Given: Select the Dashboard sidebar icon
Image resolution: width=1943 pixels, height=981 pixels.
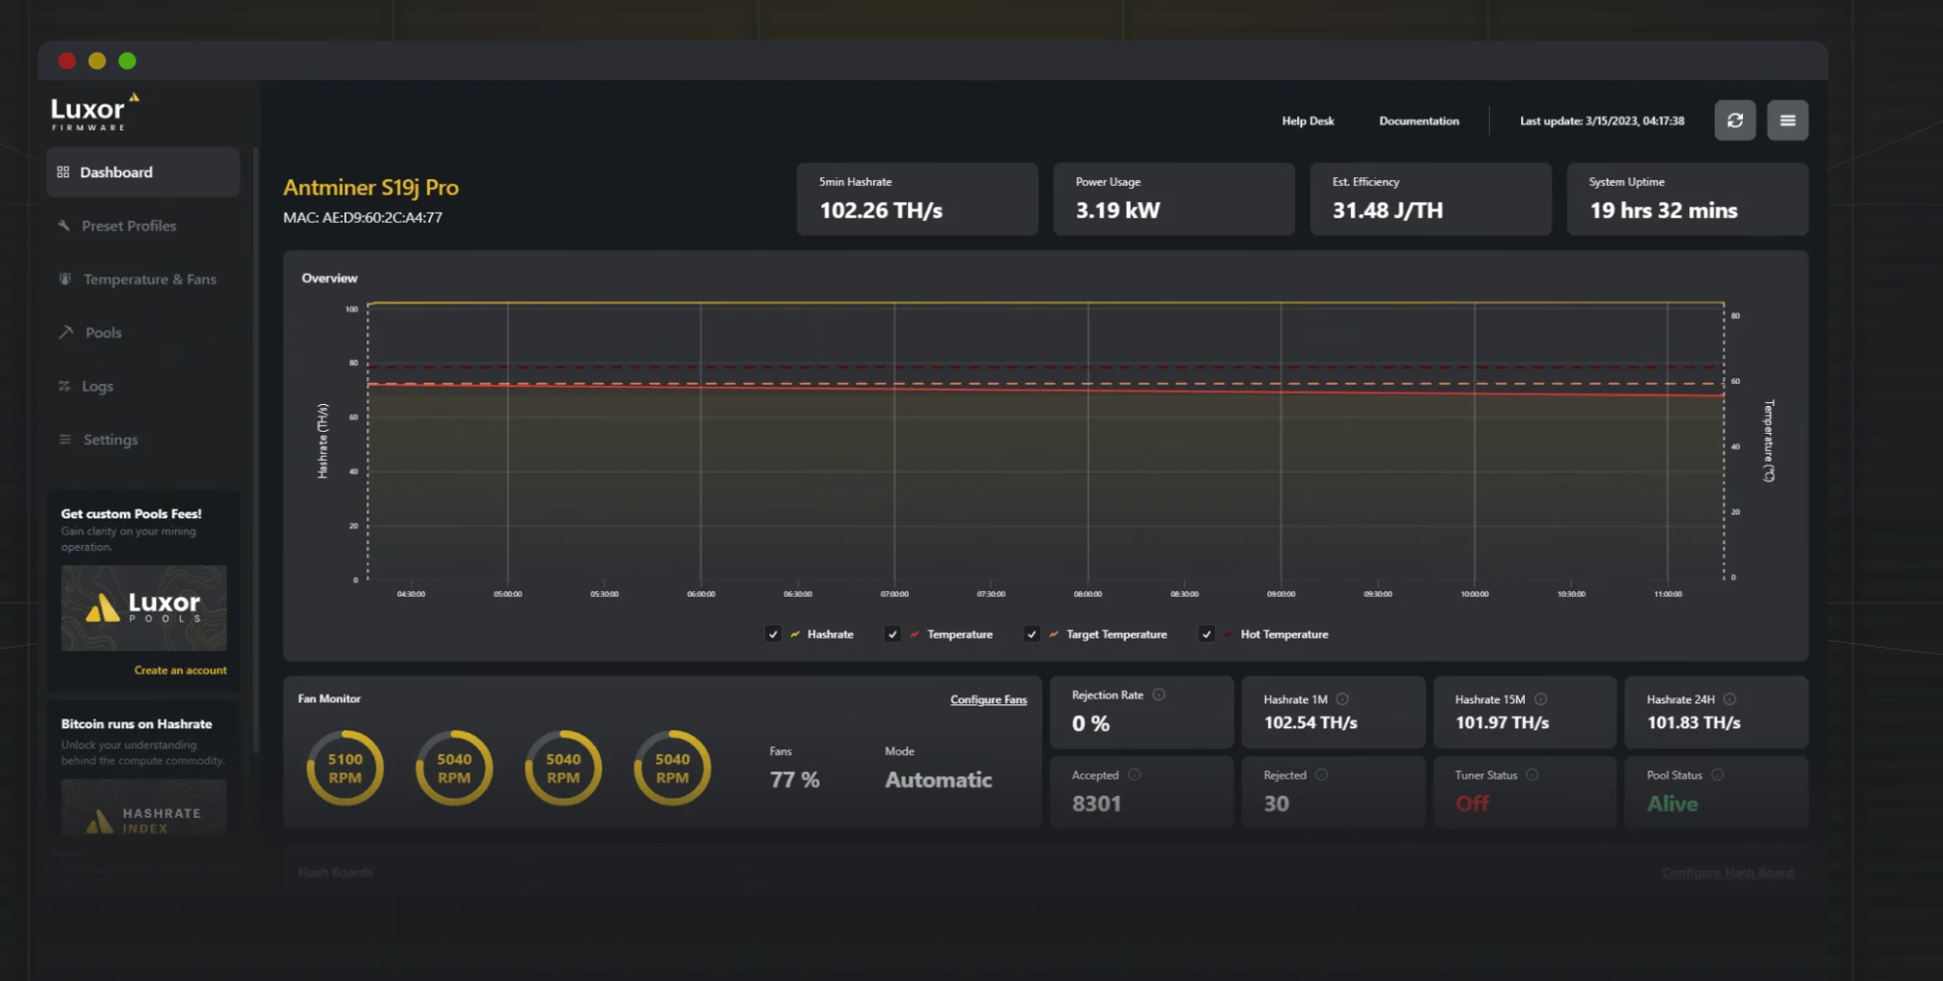Looking at the screenshot, I should coord(65,171).
